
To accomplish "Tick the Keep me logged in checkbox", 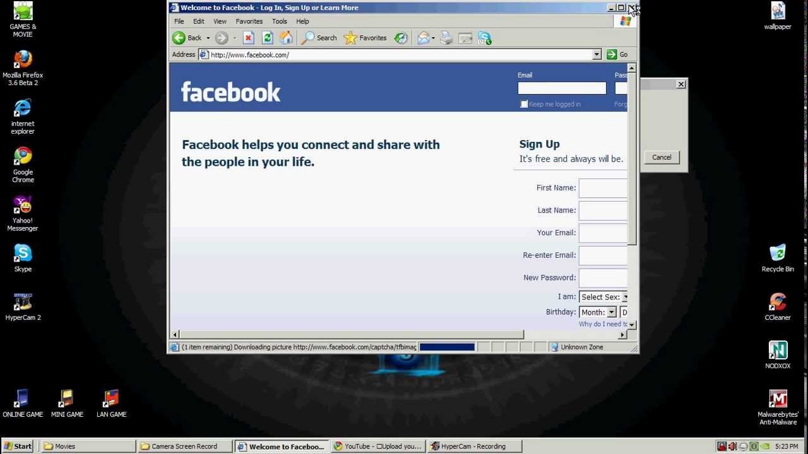I will click(x=524, y=104).
